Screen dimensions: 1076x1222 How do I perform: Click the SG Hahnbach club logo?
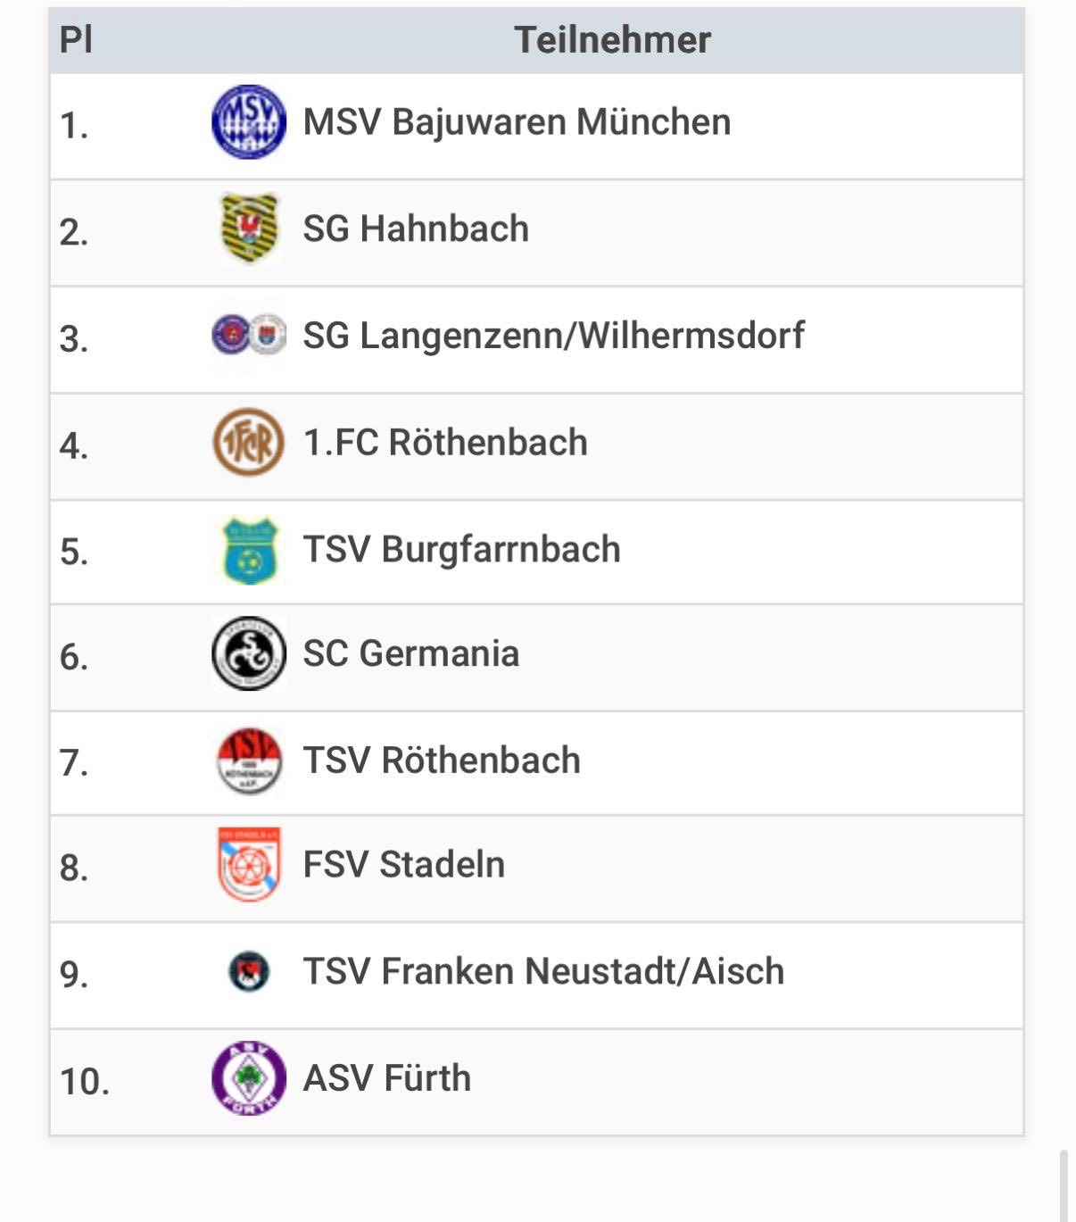coord(249,229)
